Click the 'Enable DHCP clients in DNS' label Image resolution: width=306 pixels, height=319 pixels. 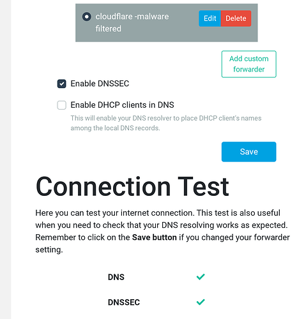[122, 105]
